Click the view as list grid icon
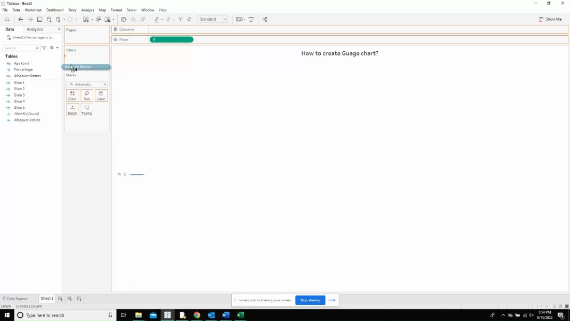The width and height of the screenshot is (570, 321). pyautogui.click(x=52, y=48)
